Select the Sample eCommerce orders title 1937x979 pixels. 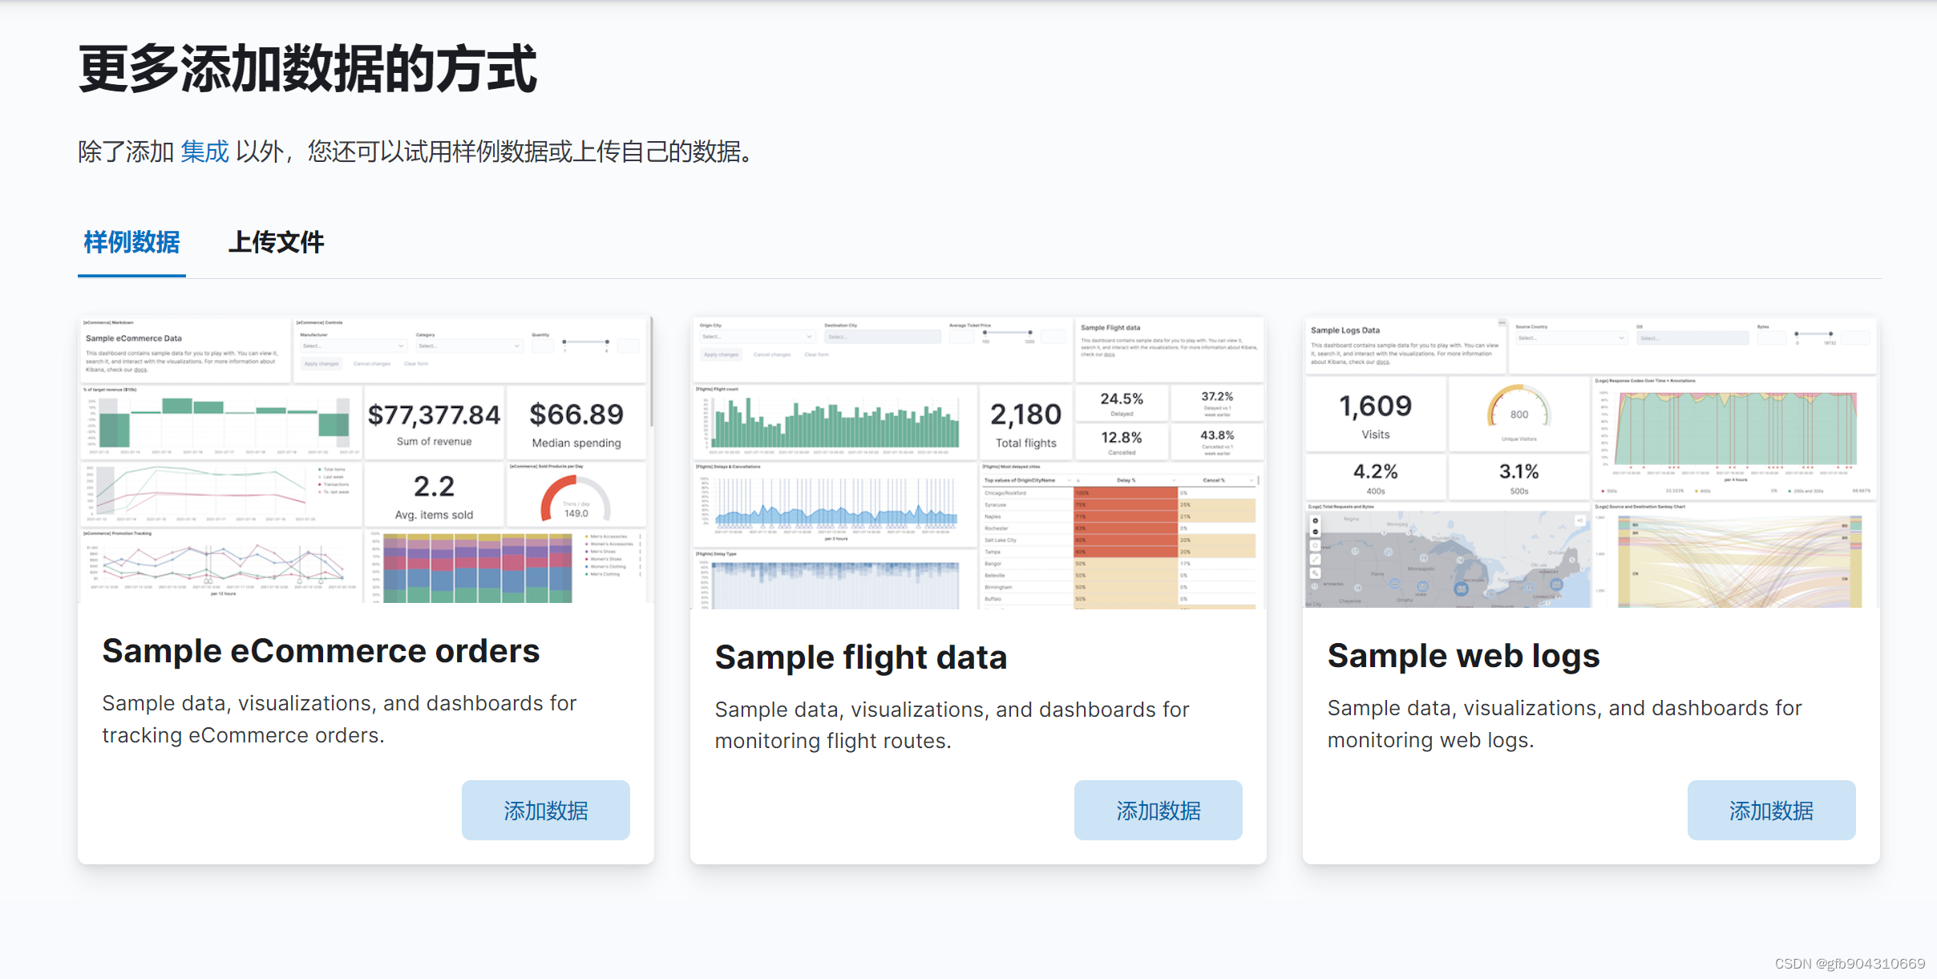pos(321,651)
